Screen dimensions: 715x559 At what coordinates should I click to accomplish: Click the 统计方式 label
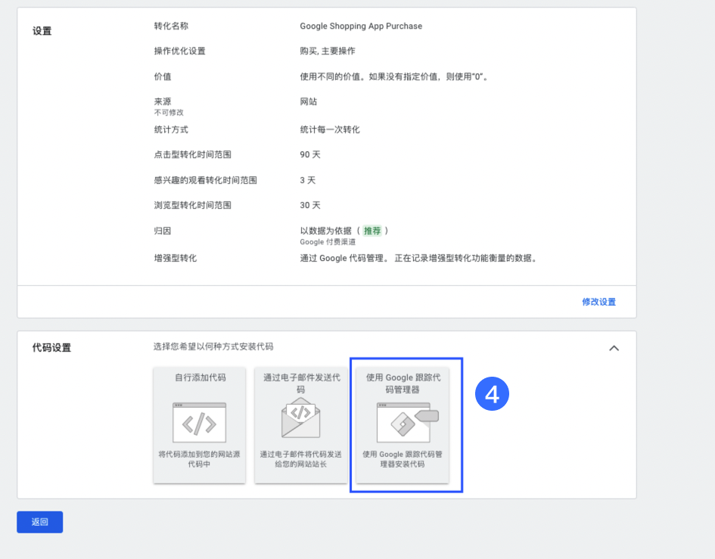pos(171,129)
